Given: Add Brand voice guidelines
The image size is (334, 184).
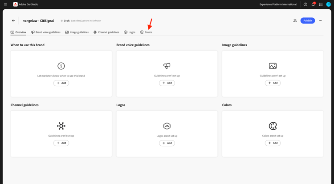Looking at the screenshot, I should point(167,83).
